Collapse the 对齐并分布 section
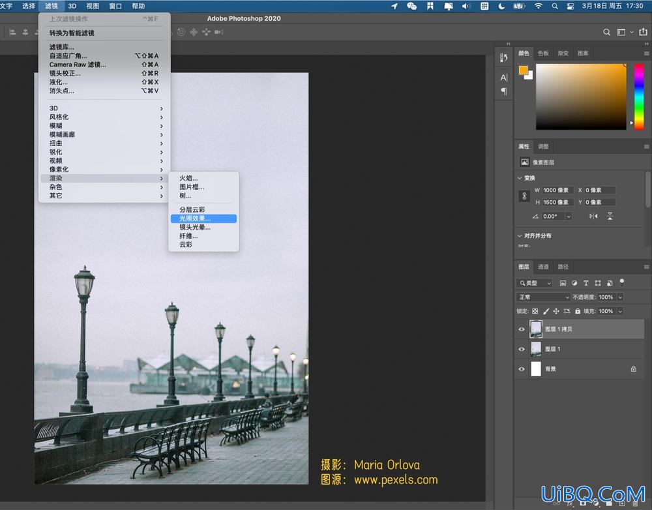Image resolution: width=652 pixels, height=510 pixels. coord(520,235)
